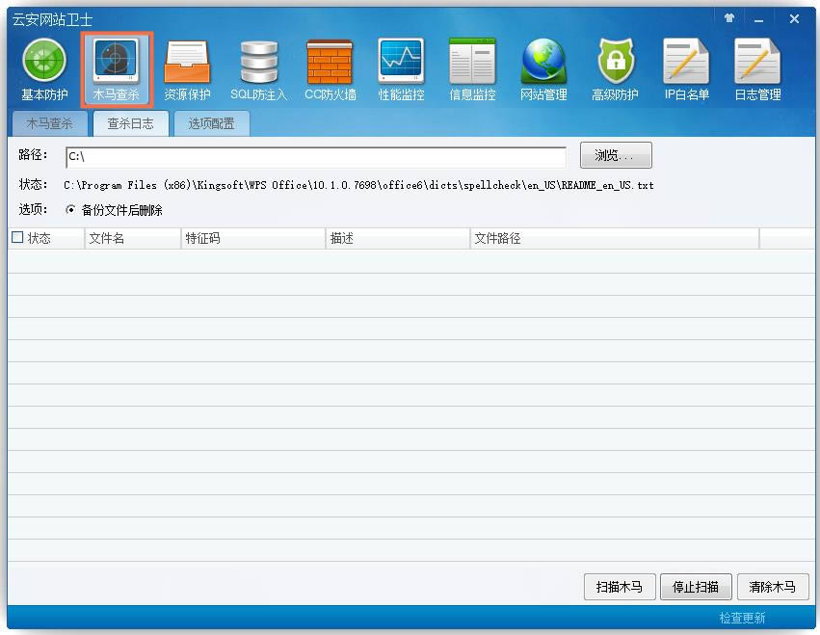Switch to the 木马查杀 sub-tab
Viewport: 820px width, 635px height.
[x=50, y=123]
